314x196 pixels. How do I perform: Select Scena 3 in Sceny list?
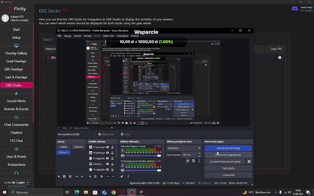[78, 147]
